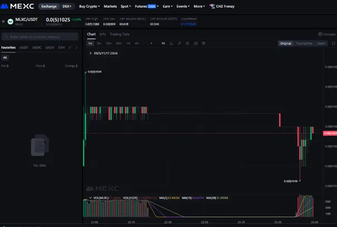Viewport: 337px width, 227px height.
Task: Click the MEXC logo
Action: (x=17, y=6)
